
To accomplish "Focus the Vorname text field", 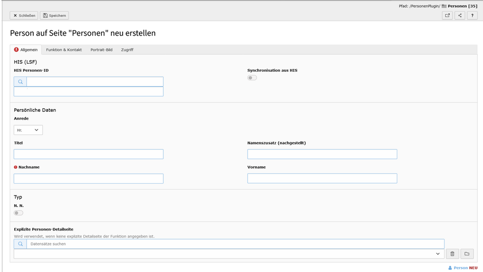I will pyautogui.click(x=322, y=178).
